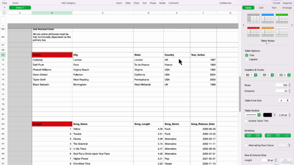
Task: Open colour wheel next to Table Outline swatch
Action: pyautogui.click(x=274, y=115)
